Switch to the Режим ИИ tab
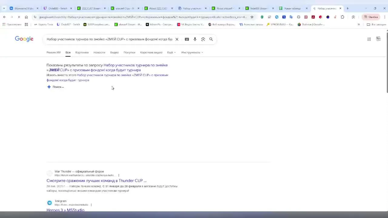388x218 pixels. pyautogui.click(x=53, y=52)
